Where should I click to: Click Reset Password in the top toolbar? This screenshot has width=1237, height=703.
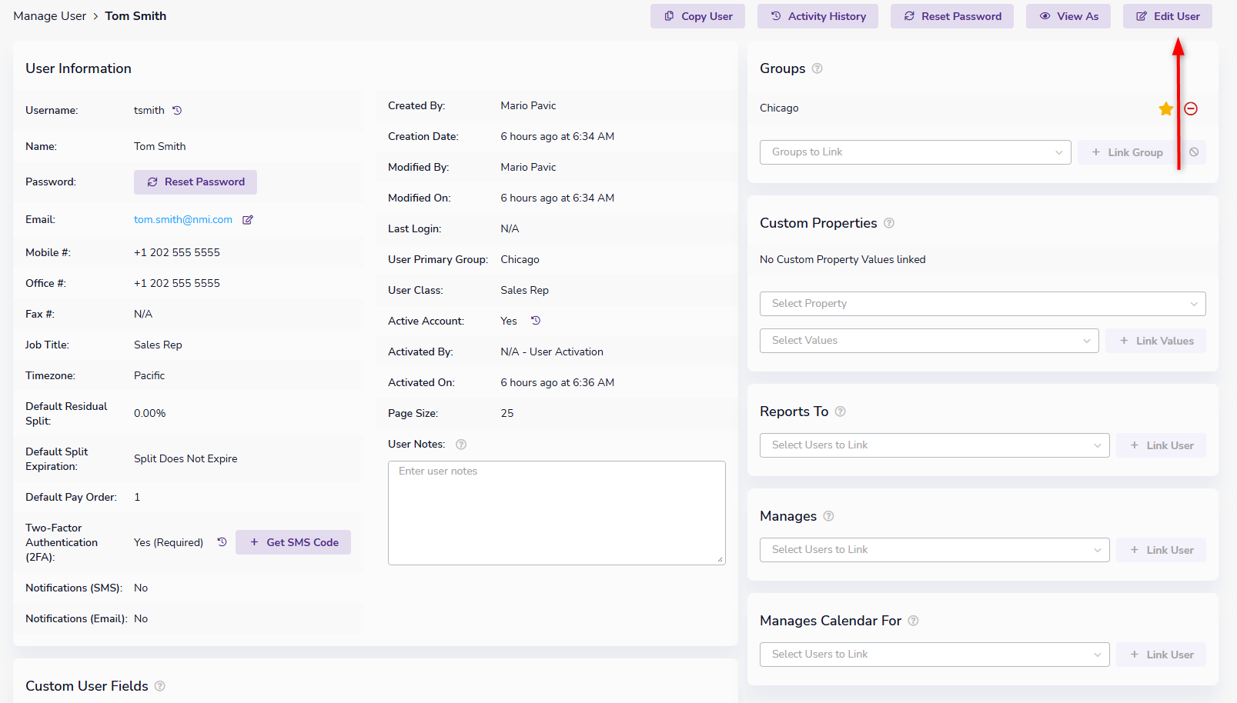[952, 16]
